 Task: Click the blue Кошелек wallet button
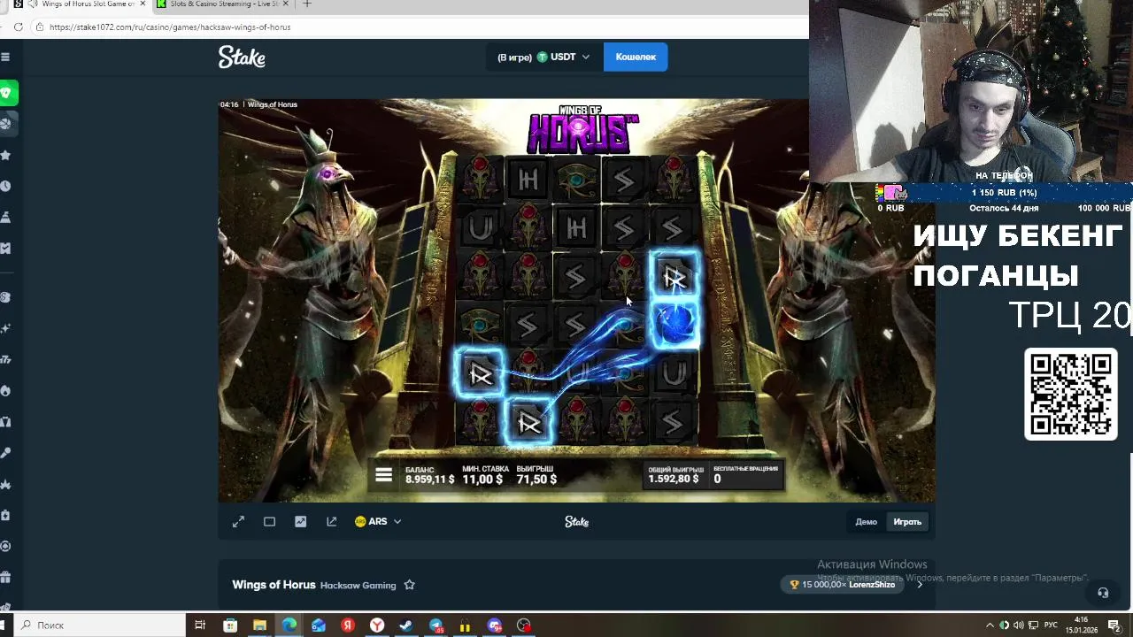[x=636, y=57]
